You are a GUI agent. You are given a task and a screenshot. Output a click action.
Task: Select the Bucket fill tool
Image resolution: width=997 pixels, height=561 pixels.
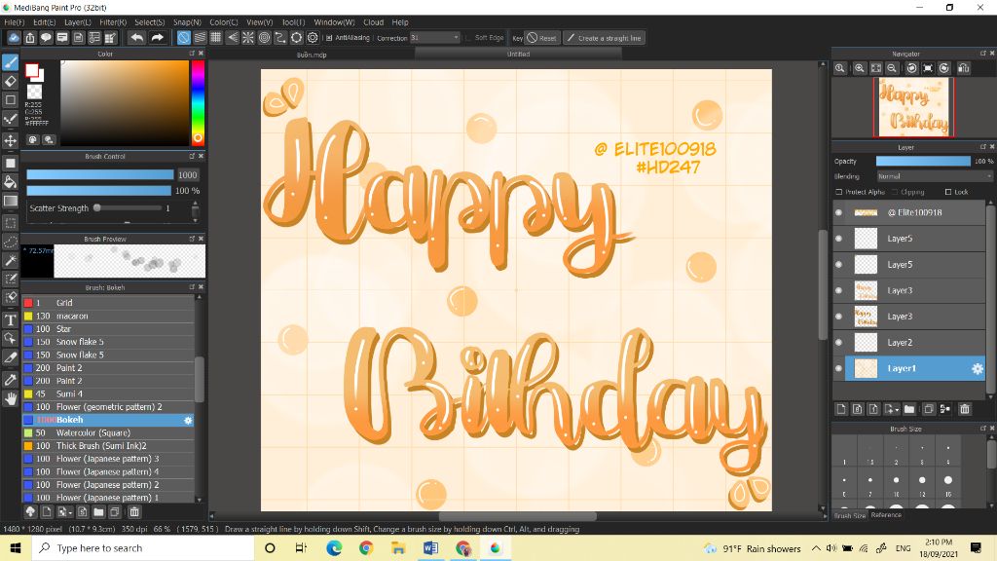(10, 182)
